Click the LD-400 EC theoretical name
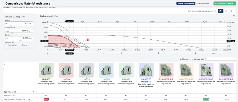This screenshot has height=102, width=238. coord(146,80)
